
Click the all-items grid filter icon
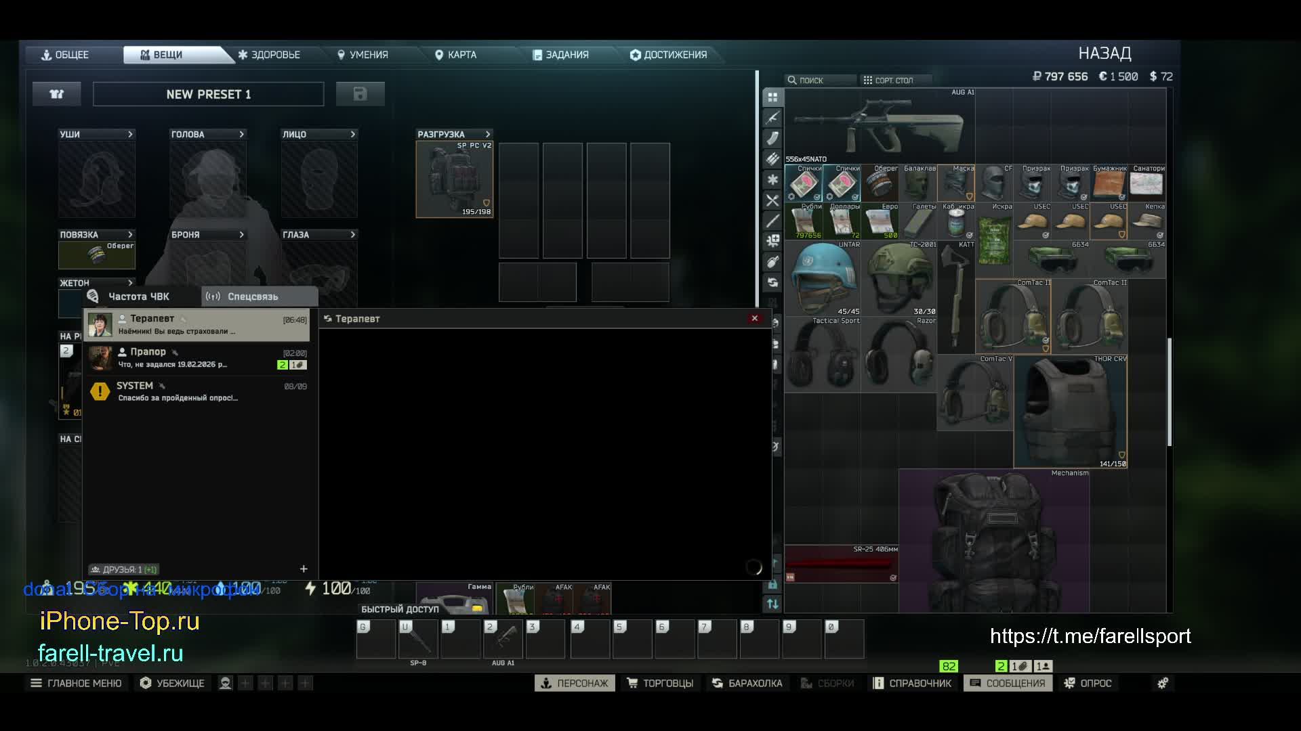click(772, 97)
